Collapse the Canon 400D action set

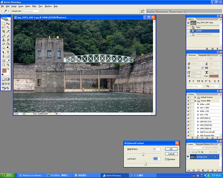[x=195, y=101]
